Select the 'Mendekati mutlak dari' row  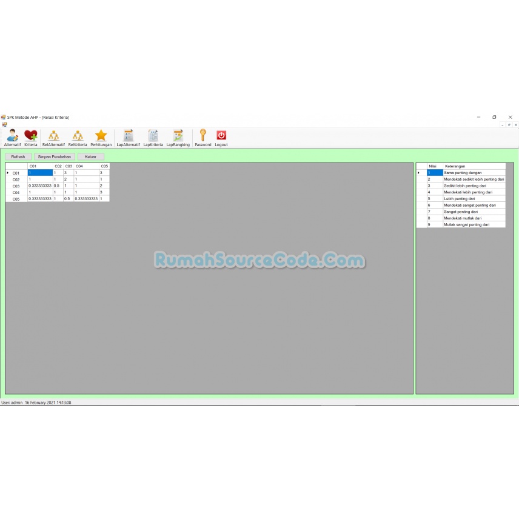point(461,218)
